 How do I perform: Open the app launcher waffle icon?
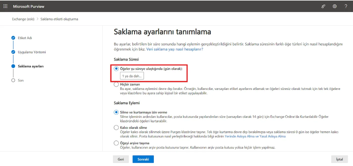(x=5, y=6)
